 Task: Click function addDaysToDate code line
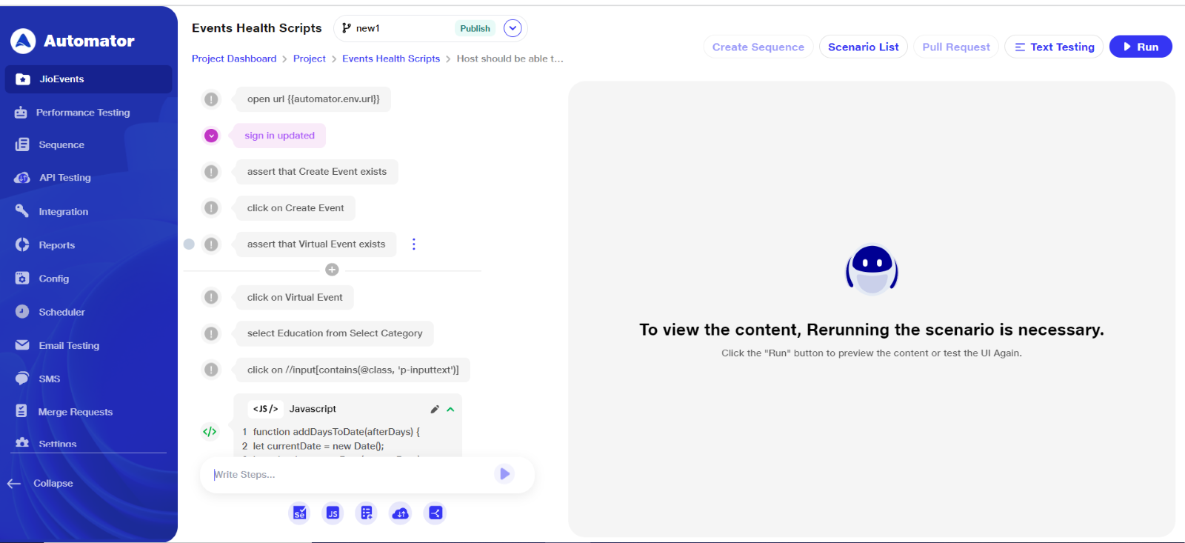(336, 432)
